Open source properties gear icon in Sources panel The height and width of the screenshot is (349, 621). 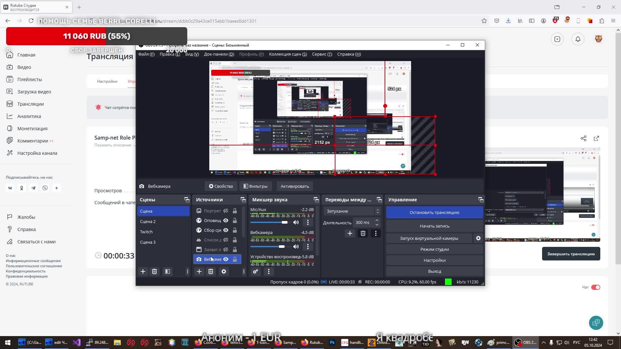(224, 272)
